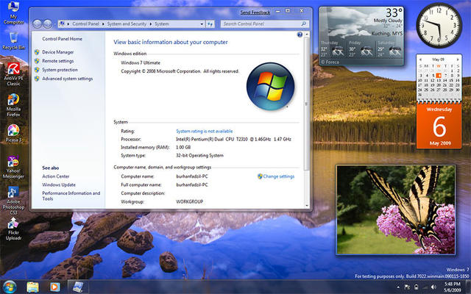Open Flickr Uploadr desktop shortcut
This screenshot has height=294, width=471.
pos(13,229)
